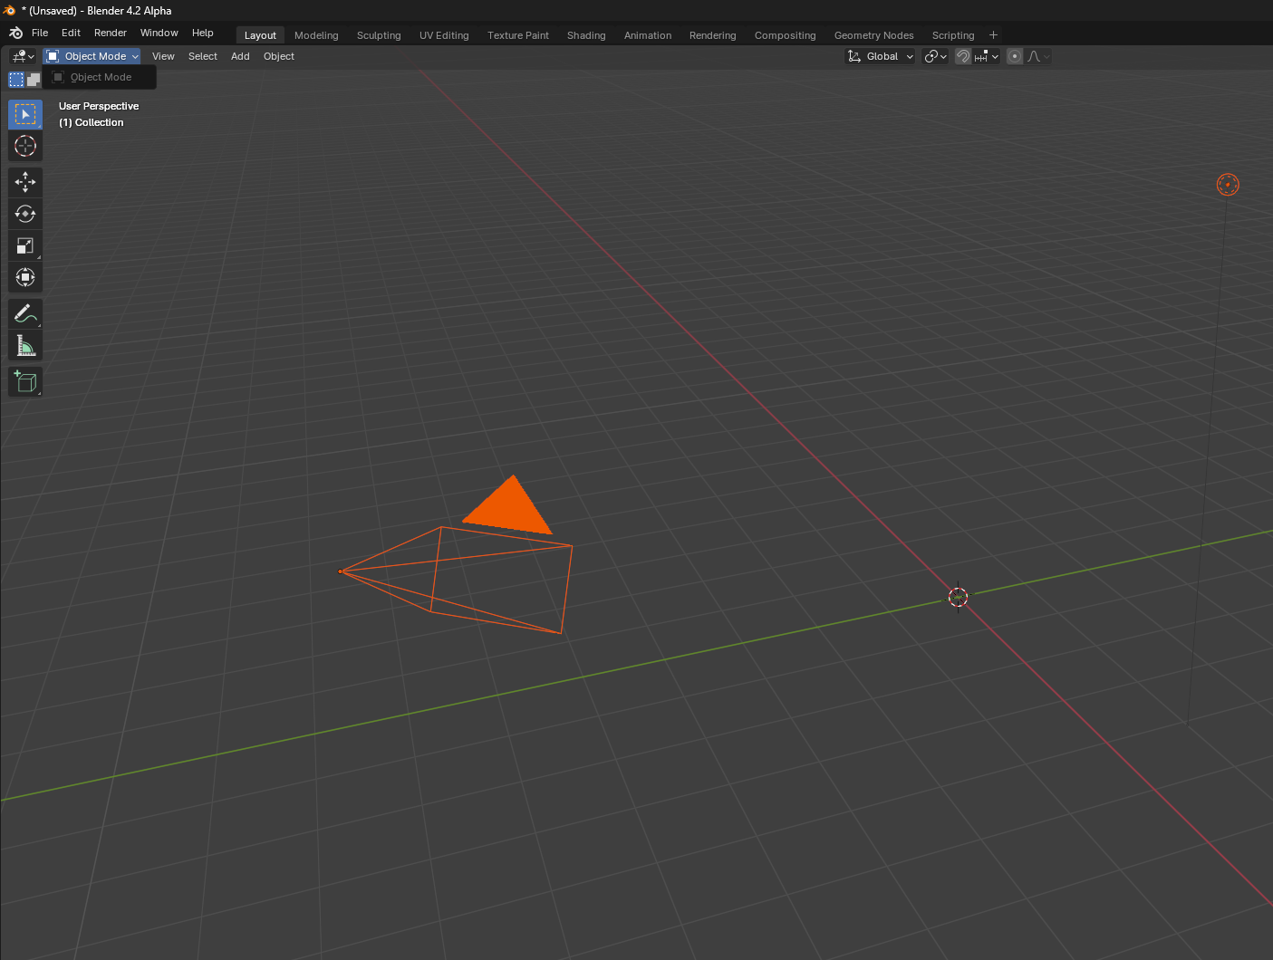The width and height of the screenshot is (1273, 960).
Task: Select the Select Box tool
Action: 25,114
